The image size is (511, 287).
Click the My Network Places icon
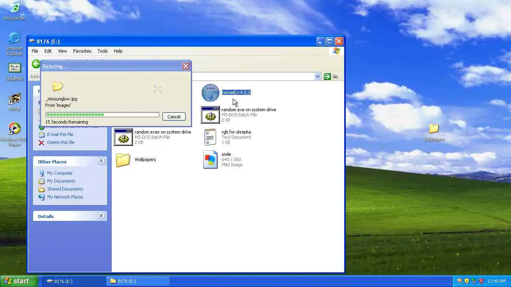(x=42, y=197)
